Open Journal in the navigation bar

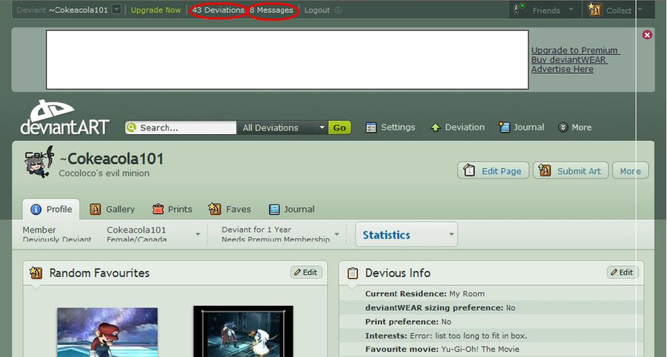click(528, 127)
